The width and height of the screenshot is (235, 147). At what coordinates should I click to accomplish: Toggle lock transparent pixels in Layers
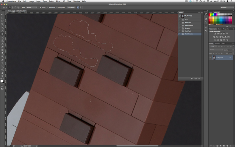pyautogui.click(x=214, y=53)
